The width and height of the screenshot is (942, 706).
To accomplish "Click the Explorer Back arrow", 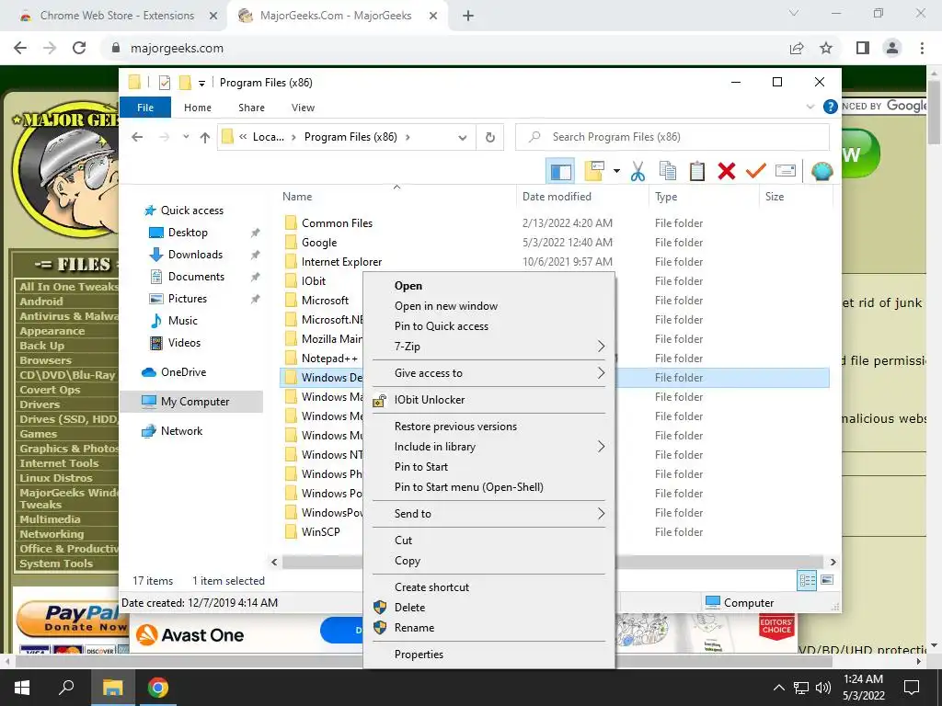I will (137, 137).
